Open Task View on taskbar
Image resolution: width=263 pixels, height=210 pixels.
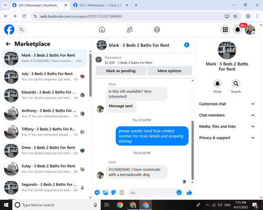point(107,205)
